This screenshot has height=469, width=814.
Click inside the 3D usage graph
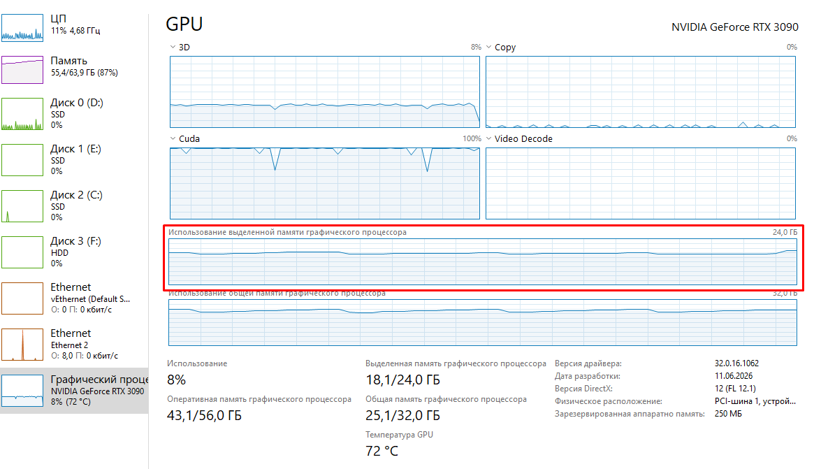click(324, 92)
